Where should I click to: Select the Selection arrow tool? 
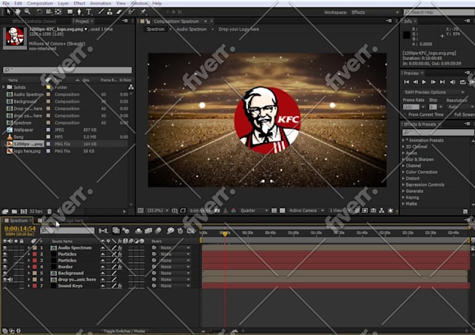[9, 12]
